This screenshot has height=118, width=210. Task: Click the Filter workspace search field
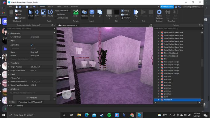178,29
